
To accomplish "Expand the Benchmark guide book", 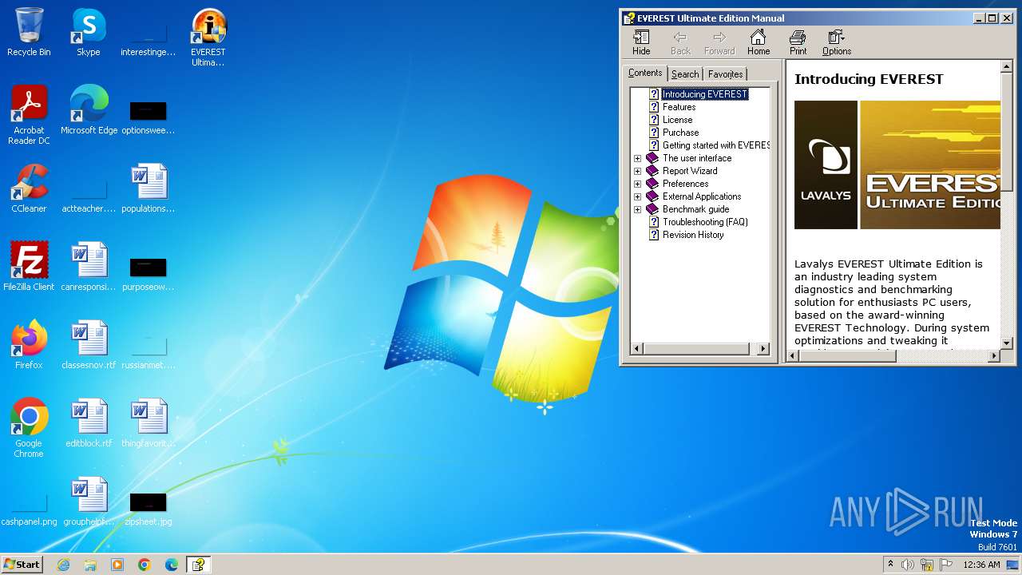I will point(638,209).
